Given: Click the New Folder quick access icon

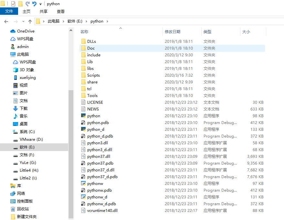Looking at the screenshot, I should click(x=20, y=4).
